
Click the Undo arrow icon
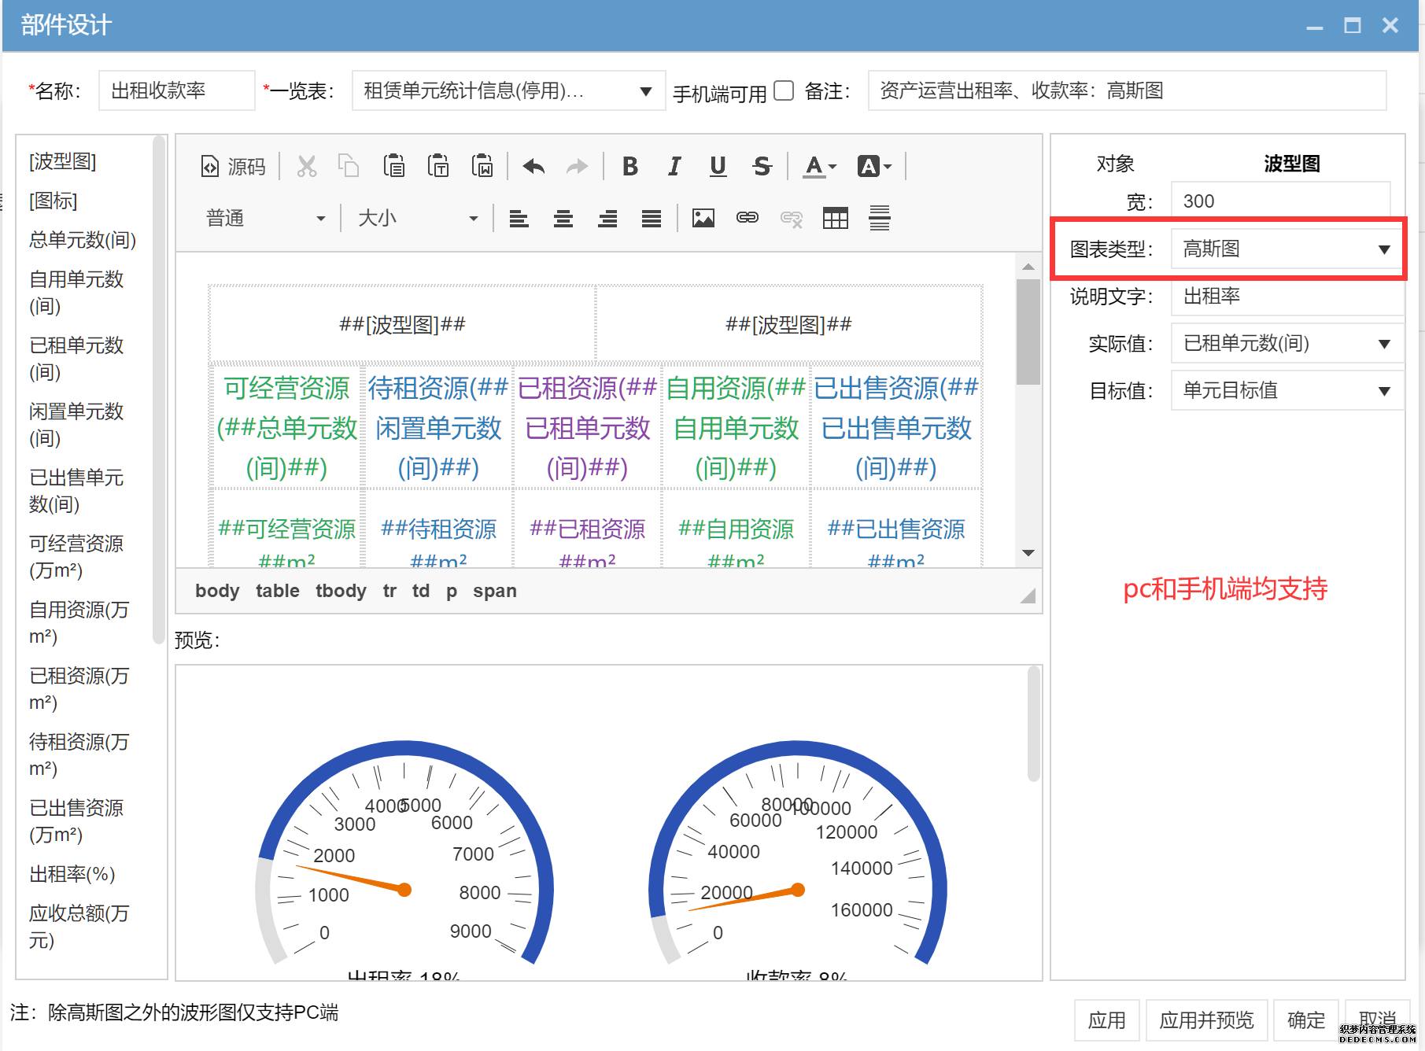(x=533, y=167)
